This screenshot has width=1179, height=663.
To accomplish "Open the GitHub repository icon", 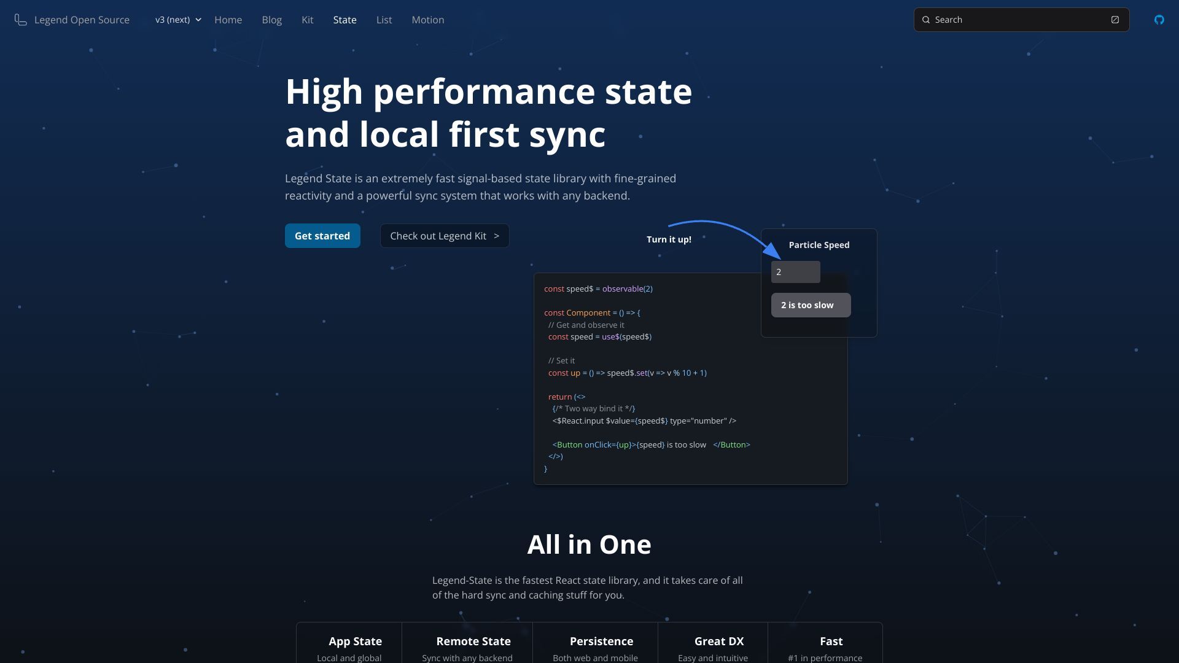I will pyautogui.click(x=1159, y=20).
